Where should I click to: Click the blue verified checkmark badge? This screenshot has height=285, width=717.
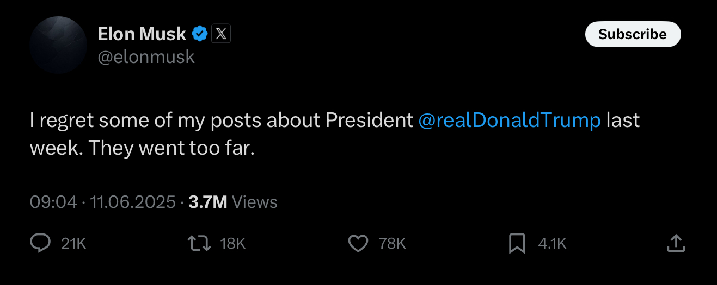pyautogui.click(x=200, y=34)
